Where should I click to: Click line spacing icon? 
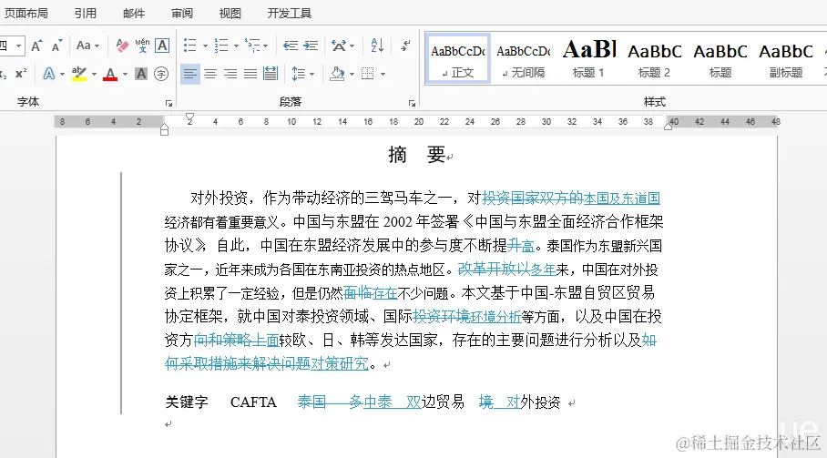298,74
